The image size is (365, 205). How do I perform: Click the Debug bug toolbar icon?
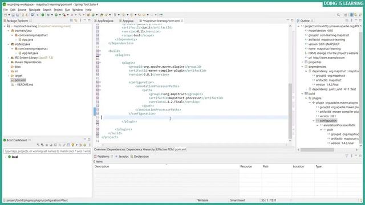(48, 15)
